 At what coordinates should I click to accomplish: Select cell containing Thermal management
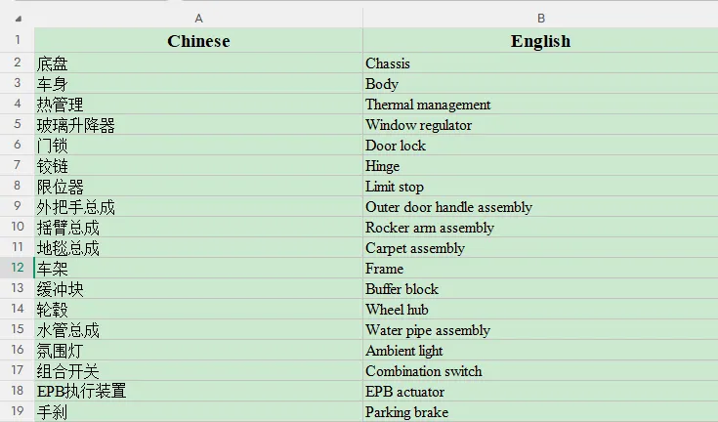(x=540, y=105)
